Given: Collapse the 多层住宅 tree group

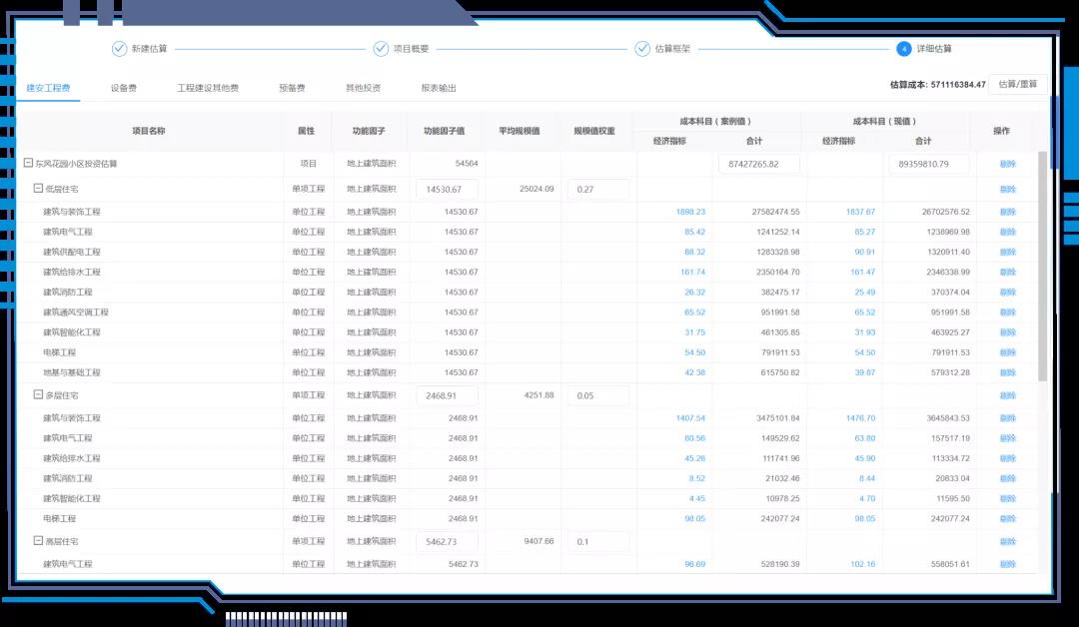Looking at the screenshot, I should pos(38,395).
